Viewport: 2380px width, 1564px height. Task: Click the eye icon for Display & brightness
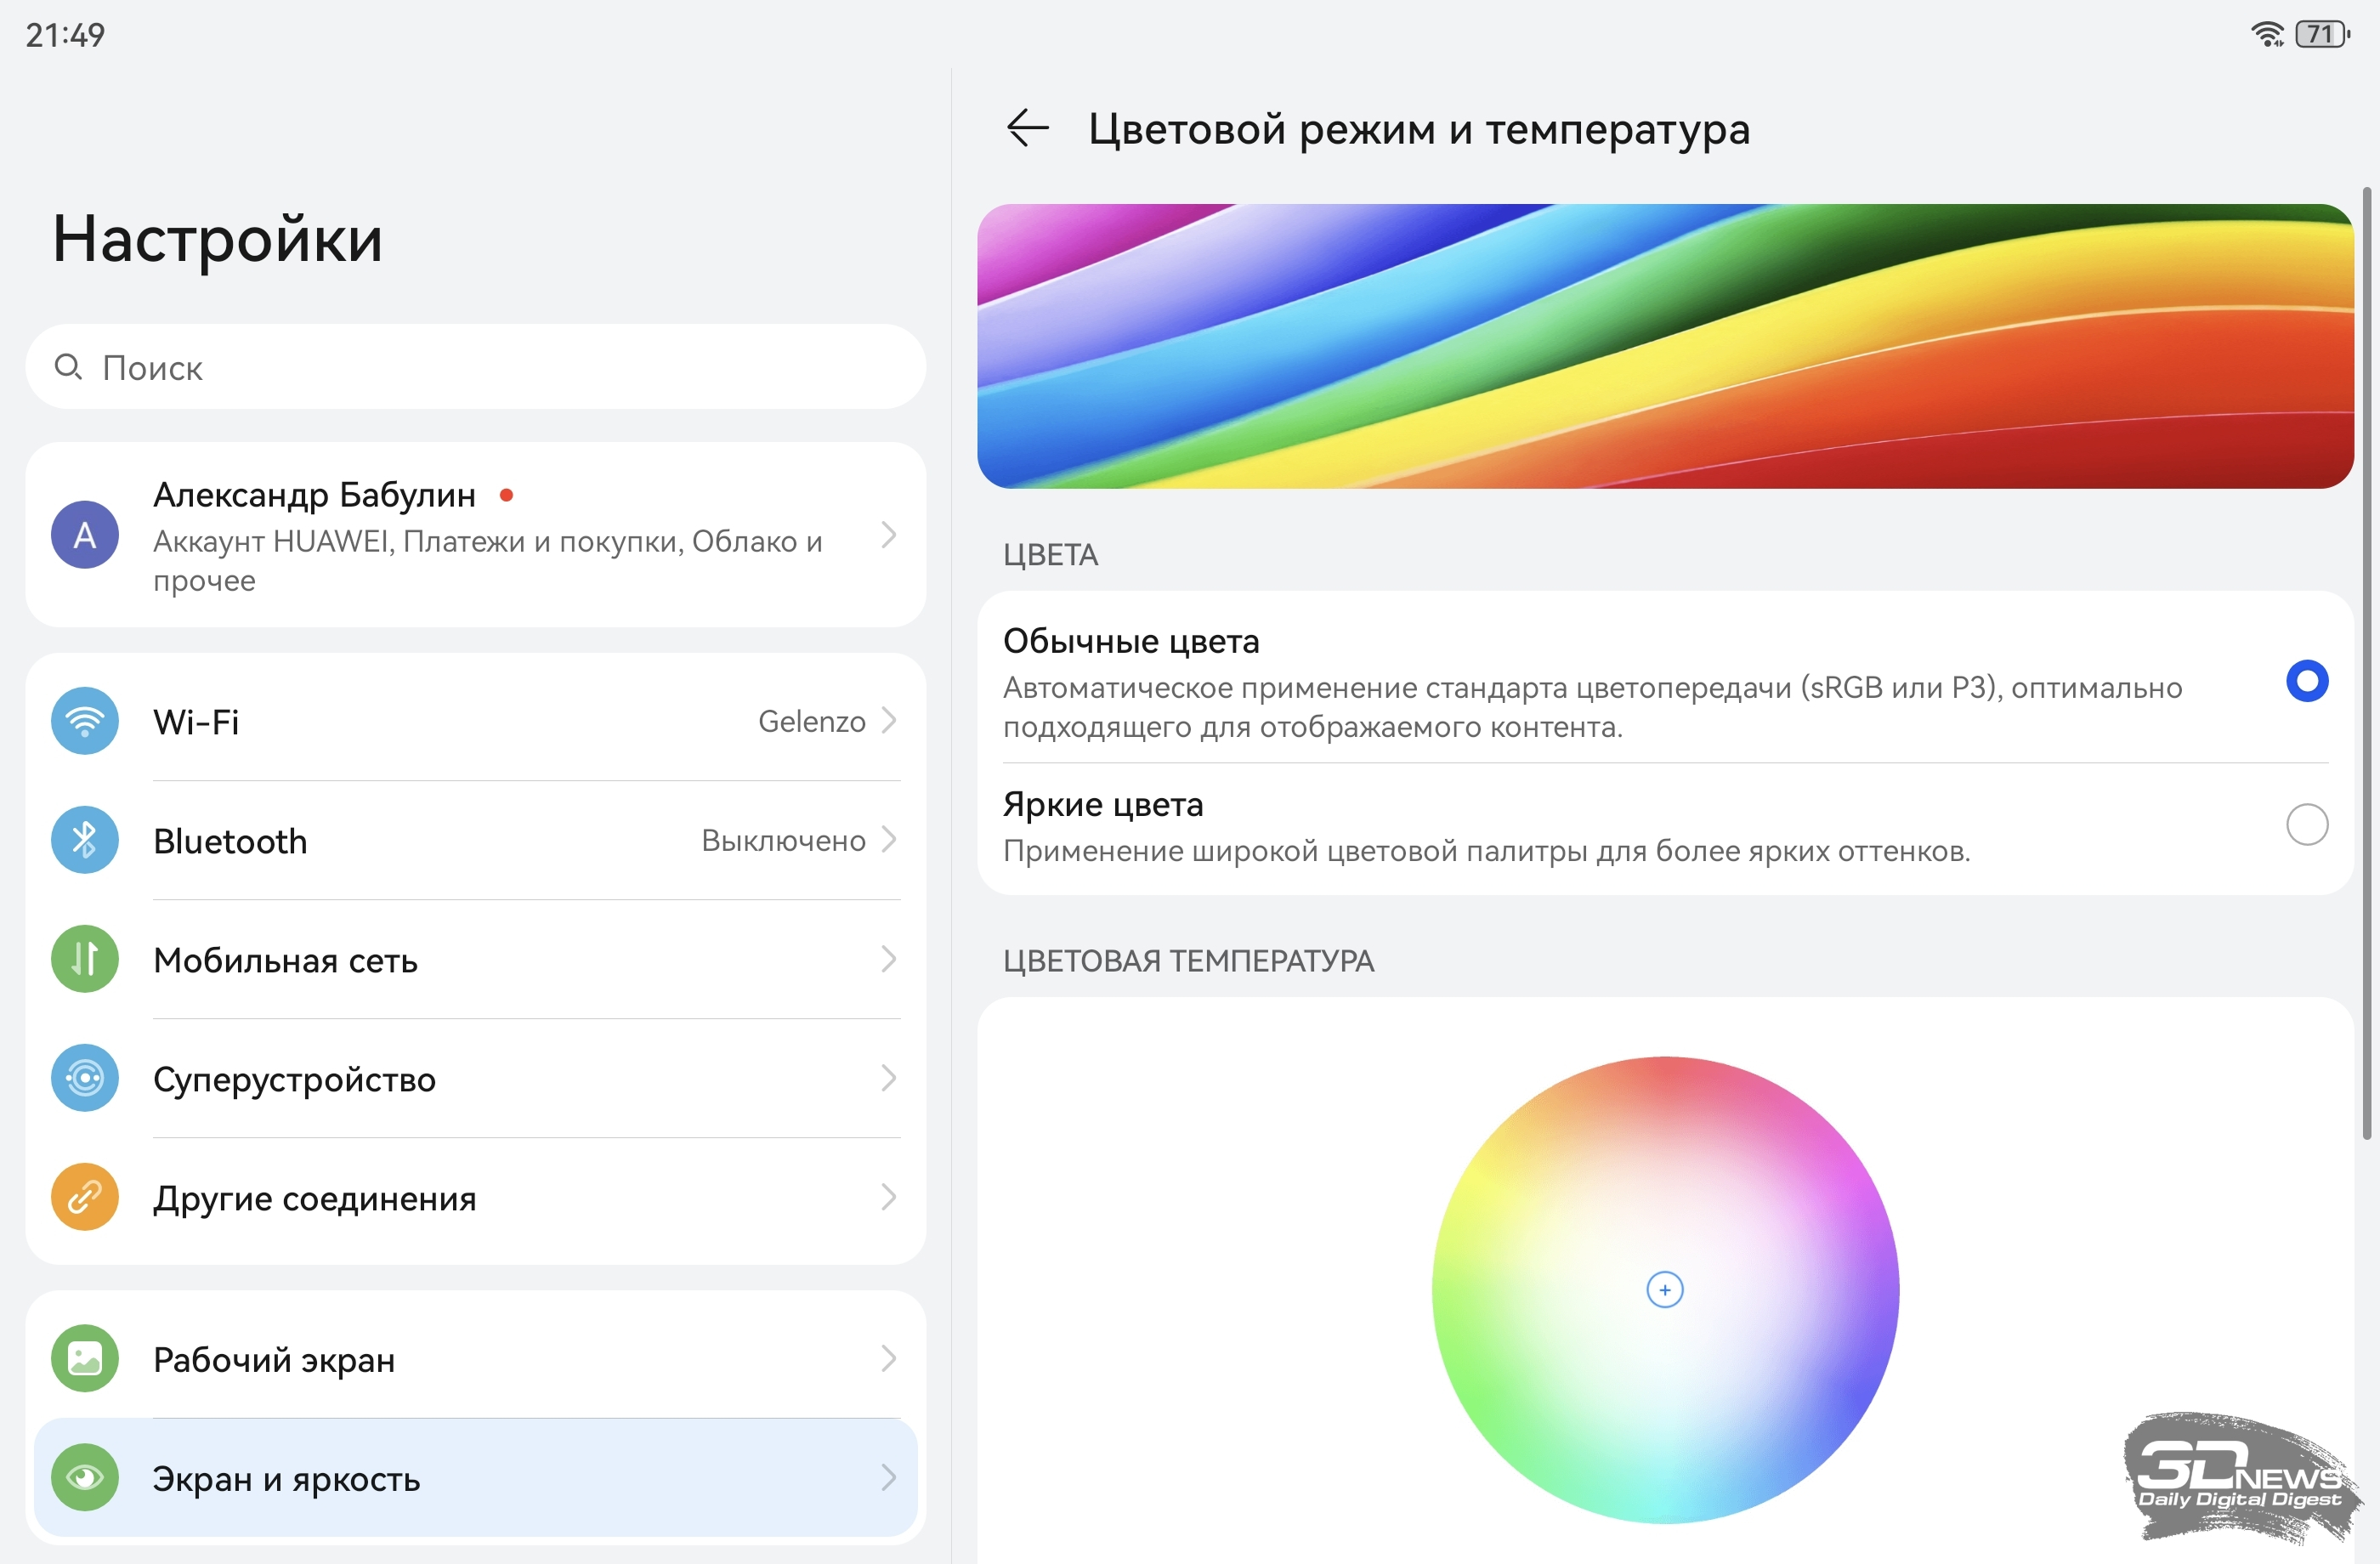(85, 1478)
